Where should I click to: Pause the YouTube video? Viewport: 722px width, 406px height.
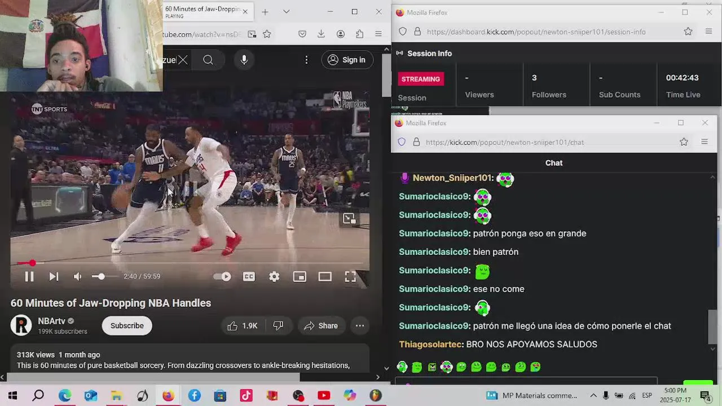29,276
